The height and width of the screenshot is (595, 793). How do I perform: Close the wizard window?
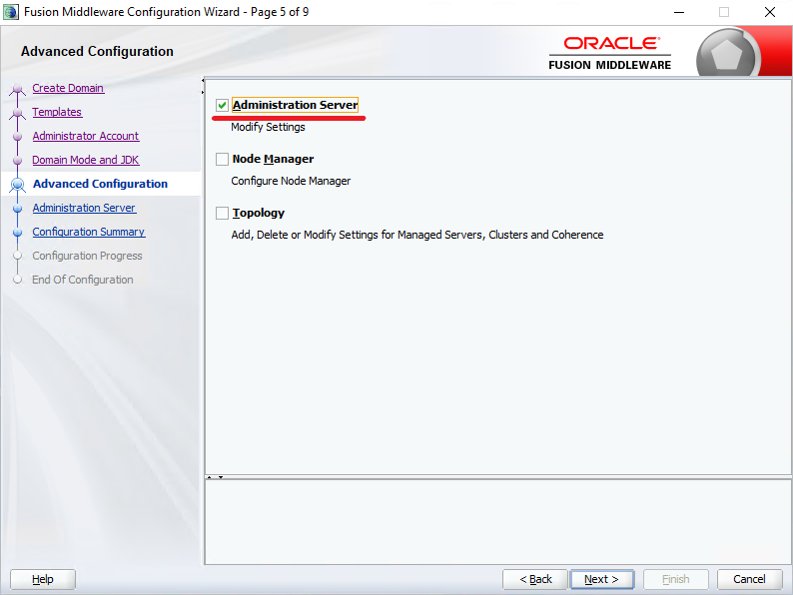[770, 12]
